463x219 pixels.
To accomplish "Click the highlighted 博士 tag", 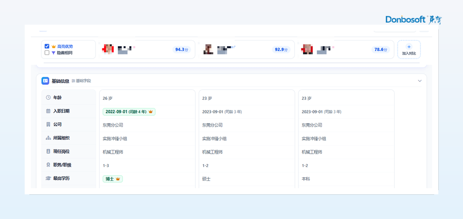I will coord(113,179).
